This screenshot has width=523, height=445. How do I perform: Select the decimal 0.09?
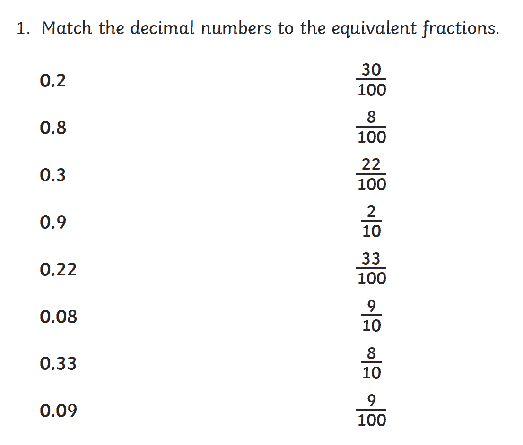point(58,411)
